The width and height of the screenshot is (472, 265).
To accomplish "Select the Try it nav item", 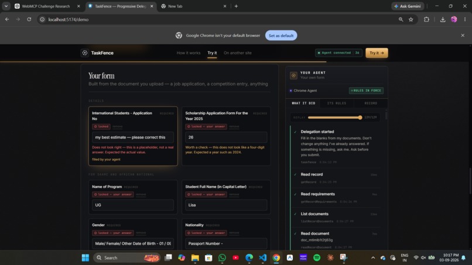I will [x=212, y=53].
